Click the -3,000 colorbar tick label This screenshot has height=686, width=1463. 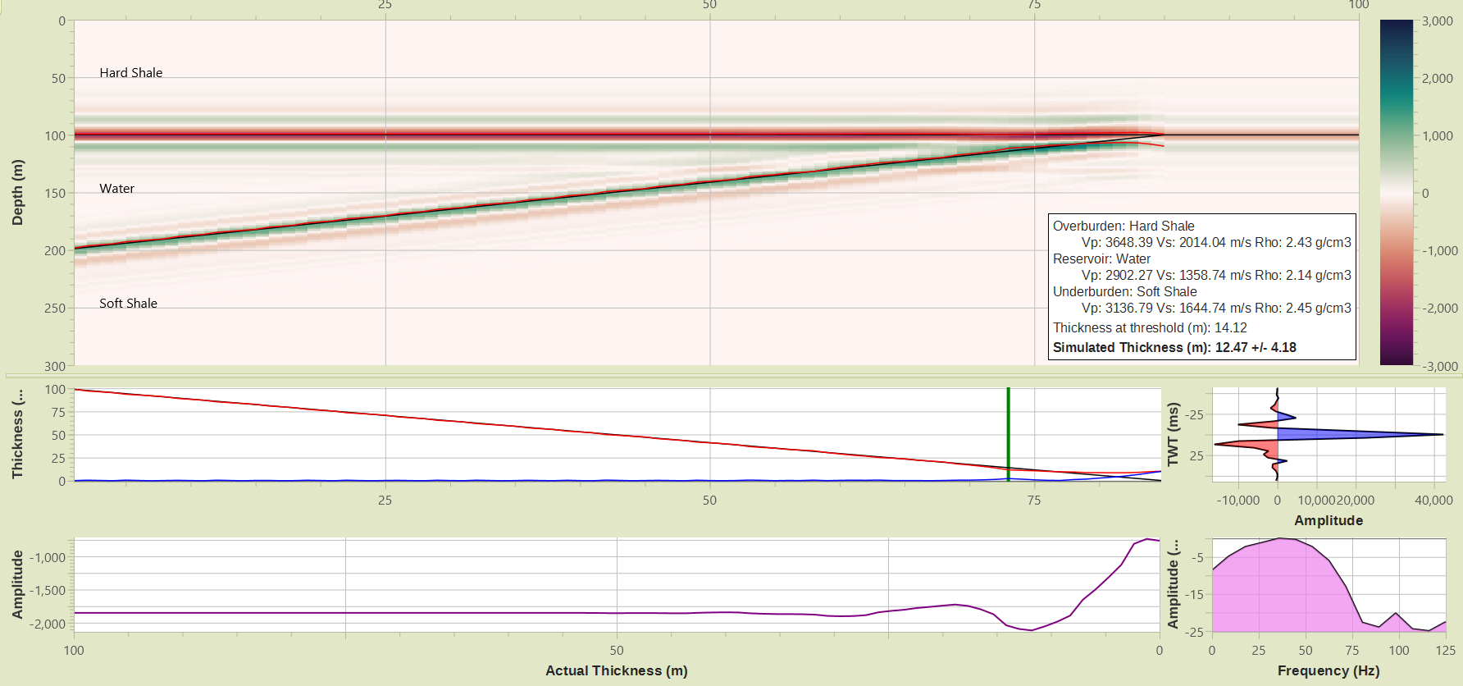click(1440, 366)
